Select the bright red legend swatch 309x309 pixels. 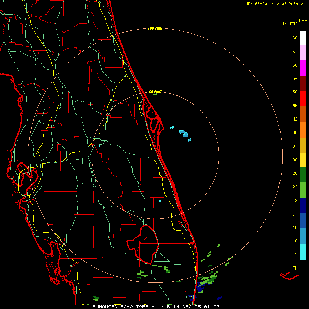point(303,99)
